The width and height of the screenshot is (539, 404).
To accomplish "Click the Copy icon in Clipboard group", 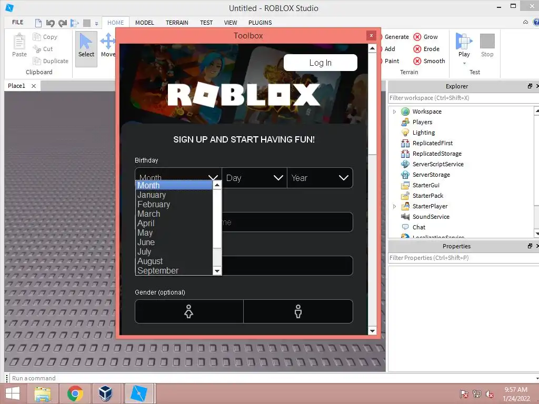I will 37,37.
